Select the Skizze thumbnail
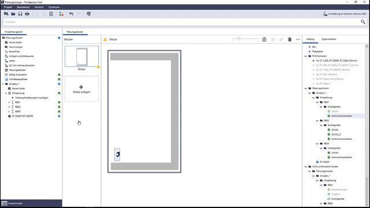Screen dimensions: 370x208 point(82,57)
